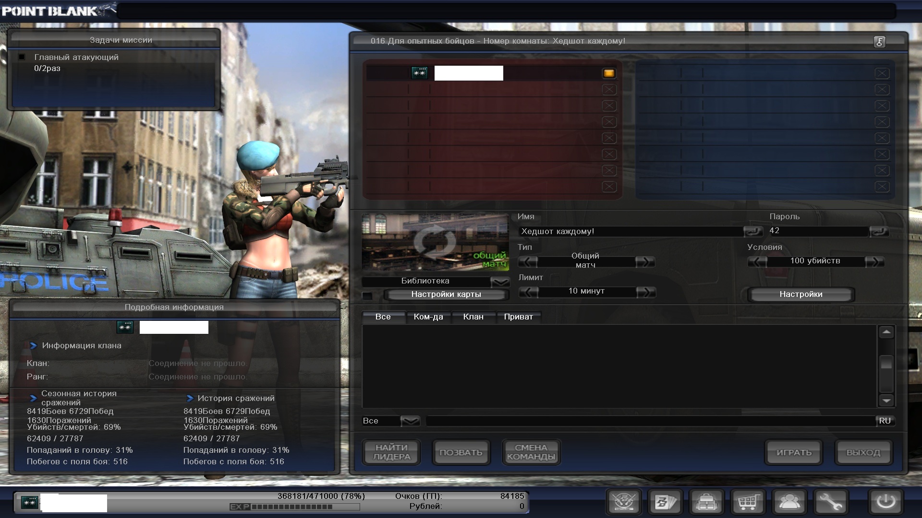Screen dimensions: 922x518
Task: Open the clan menu with crossed rifles emblem
Action: (624, 502)
